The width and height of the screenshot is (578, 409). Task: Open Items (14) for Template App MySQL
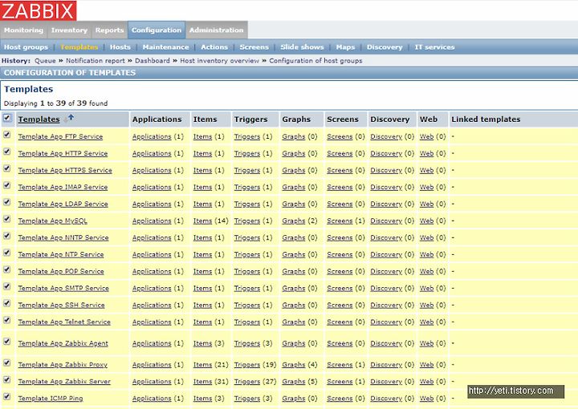202,221
